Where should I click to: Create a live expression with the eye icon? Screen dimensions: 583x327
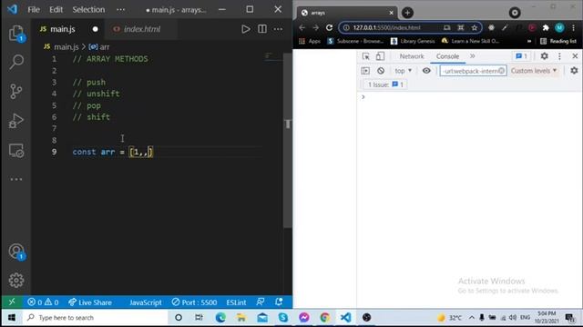426,71
